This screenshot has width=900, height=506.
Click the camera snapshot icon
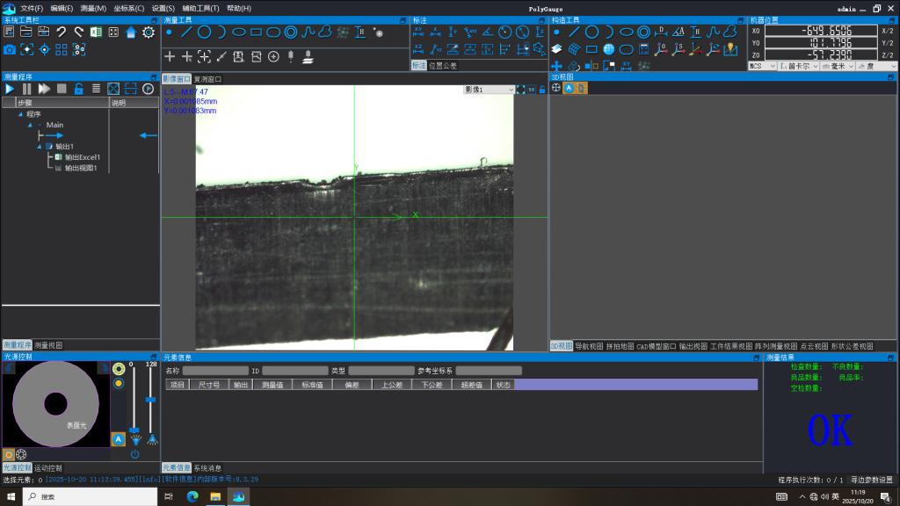(10, 49)
